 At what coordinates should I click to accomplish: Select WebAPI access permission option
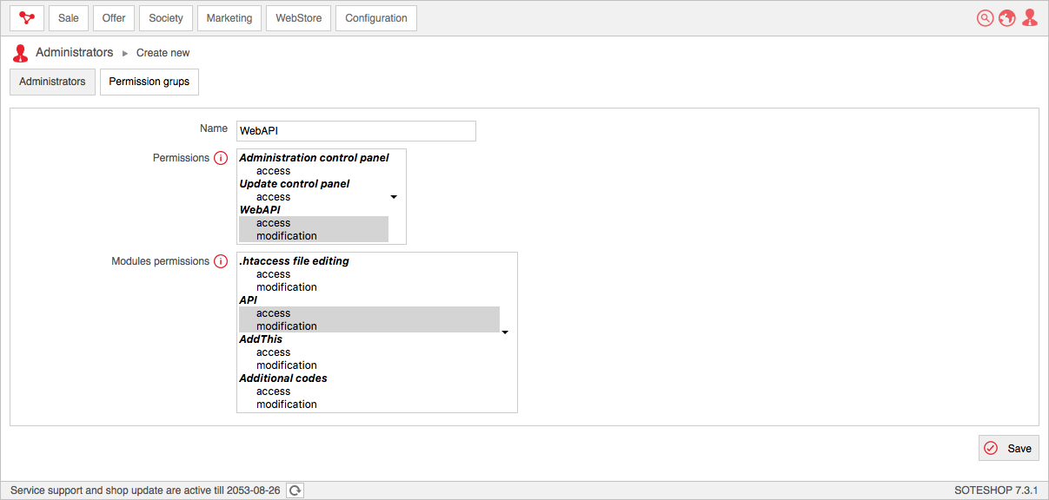tap(314, 223)
